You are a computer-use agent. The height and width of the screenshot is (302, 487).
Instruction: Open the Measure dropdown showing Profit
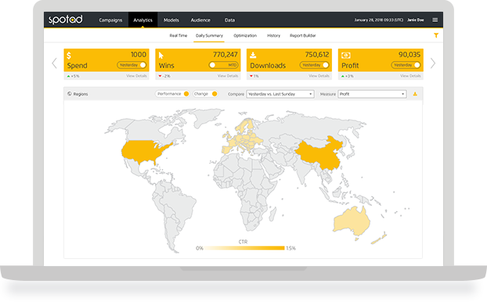[x=372, y=94]
